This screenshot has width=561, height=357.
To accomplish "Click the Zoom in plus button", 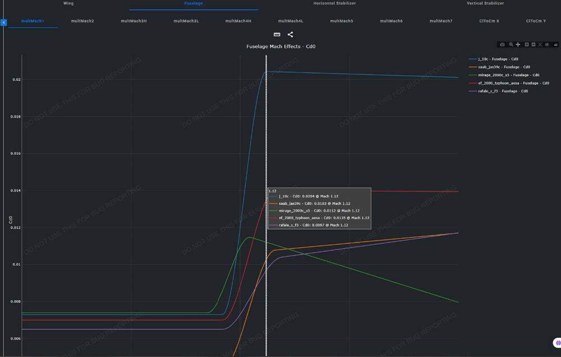I will pyautogui.click(x=527, y=44).
